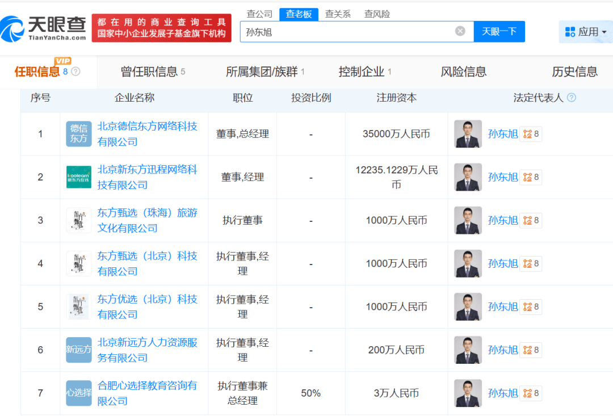Click the TianYanCha logo
The width and height of the screenshot is (613, 416).
tap(44, 28)
